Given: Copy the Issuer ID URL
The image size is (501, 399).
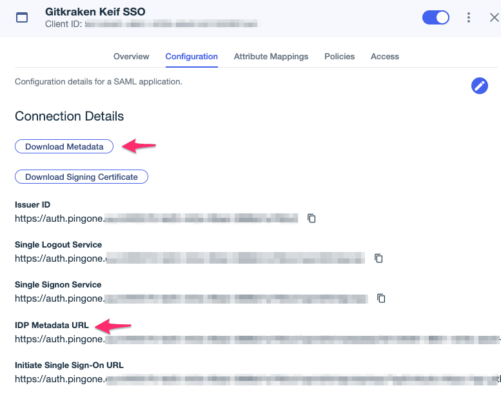Looking at the screenshot, I should (x=311, y=219).
